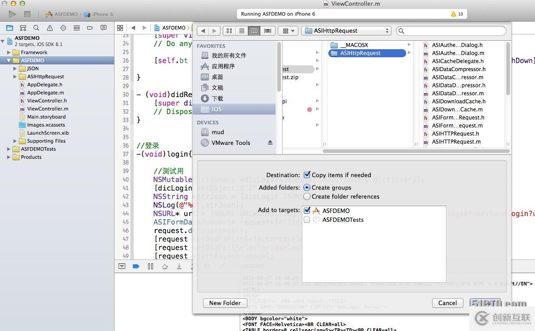535x331 pixels.
Task: Open the arrange-by dropdown in file dialog
Action: tap(289, 31)
